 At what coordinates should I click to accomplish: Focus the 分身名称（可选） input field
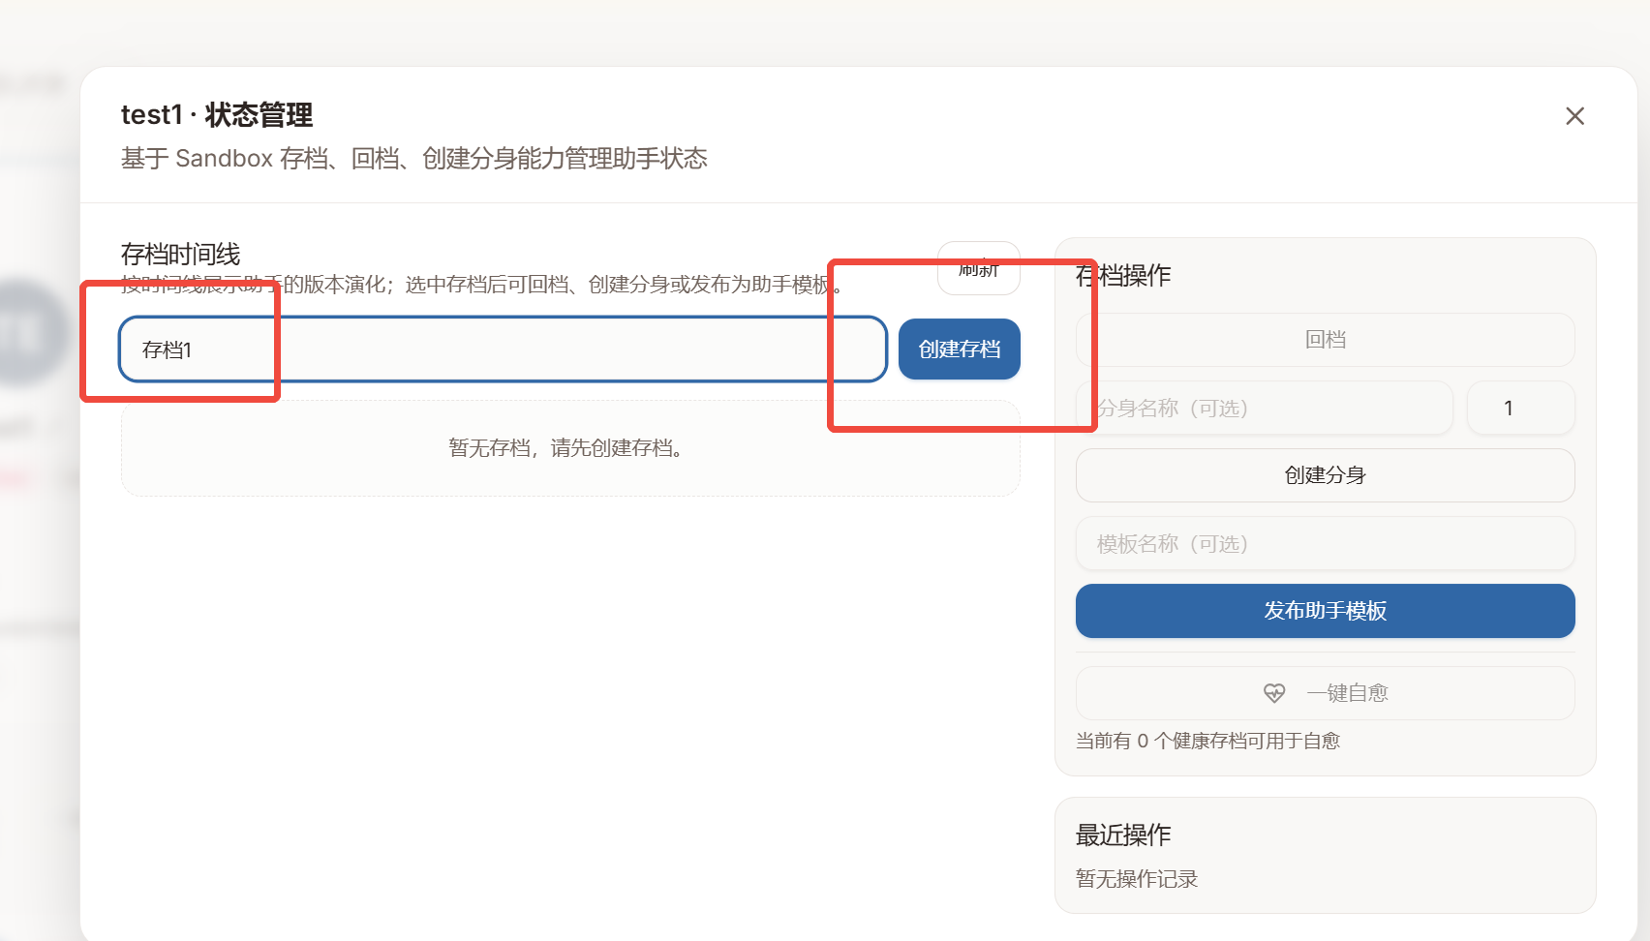tap(1264, 408)
